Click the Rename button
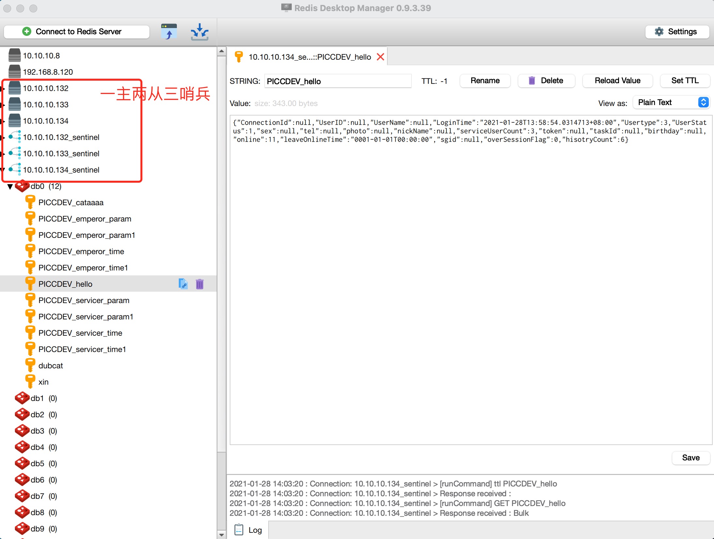This screenshot has height=539, width=714. (485, 81)
